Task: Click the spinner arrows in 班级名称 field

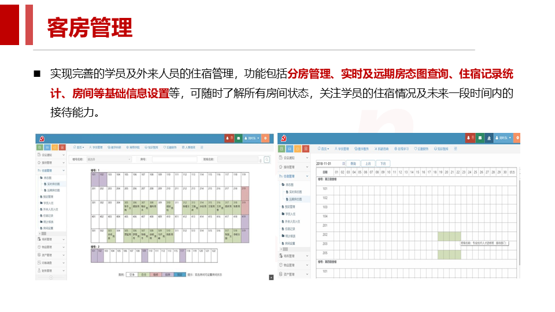Action: tap(260, 159)
